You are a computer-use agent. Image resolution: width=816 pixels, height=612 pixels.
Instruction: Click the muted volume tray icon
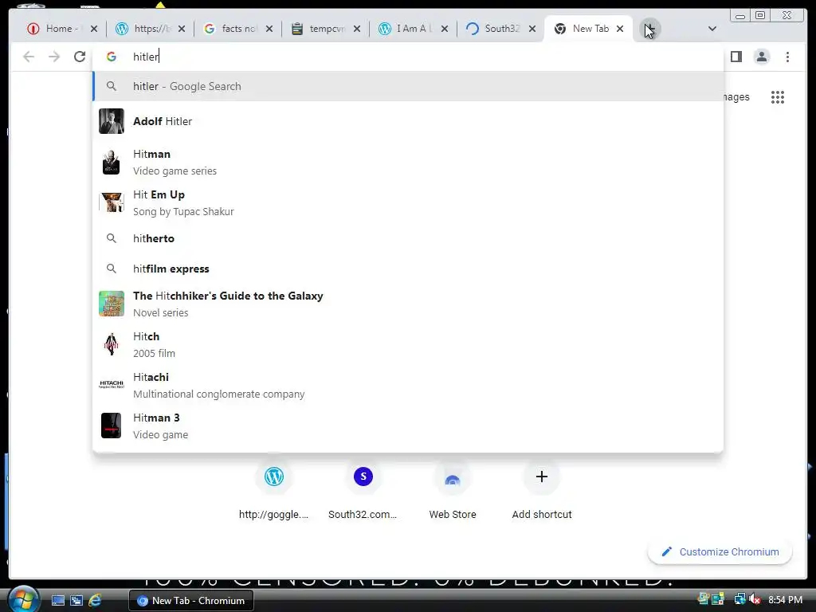pyautogui.click(x=755, y=600)
